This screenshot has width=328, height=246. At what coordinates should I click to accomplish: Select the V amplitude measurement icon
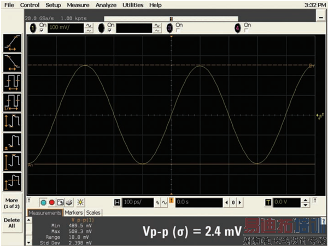(12, 162)
